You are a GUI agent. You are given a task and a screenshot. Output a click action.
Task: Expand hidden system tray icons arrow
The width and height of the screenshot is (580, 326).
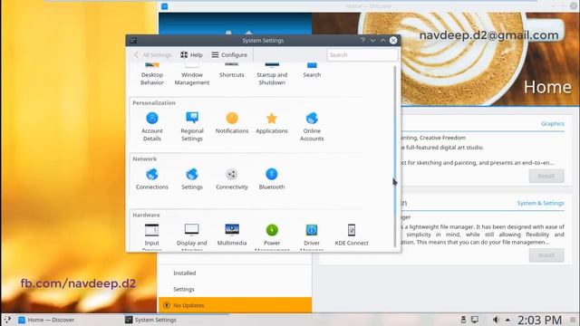(x=507, y=320)
